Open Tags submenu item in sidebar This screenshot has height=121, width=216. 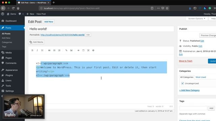pyautogui.click(x=4, y=47)
